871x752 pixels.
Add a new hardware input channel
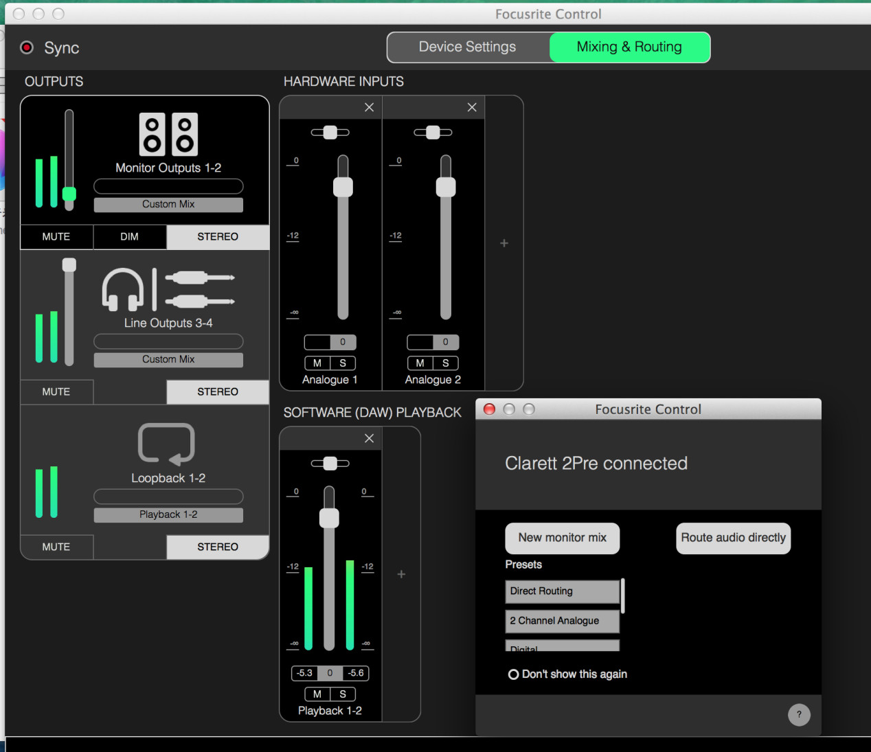pos(504,243)
